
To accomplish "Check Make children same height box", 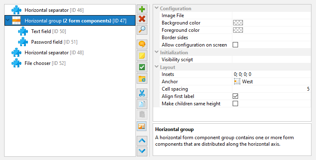I will 235,103.
